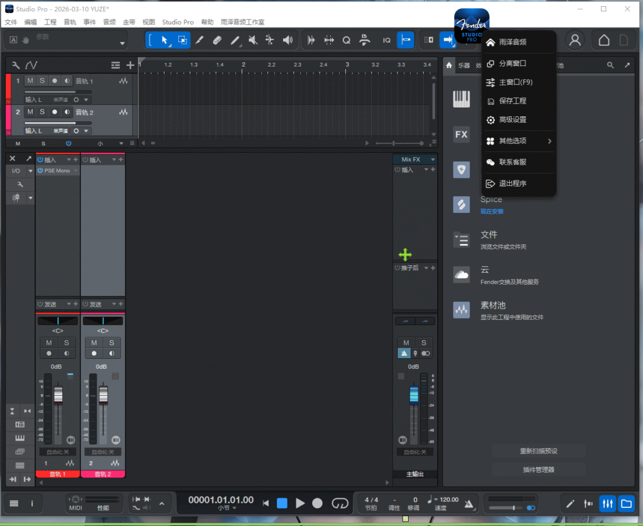Click the 现在安装 link under Splice
Viewport: 643px width, 526px height.
(492, 211)
